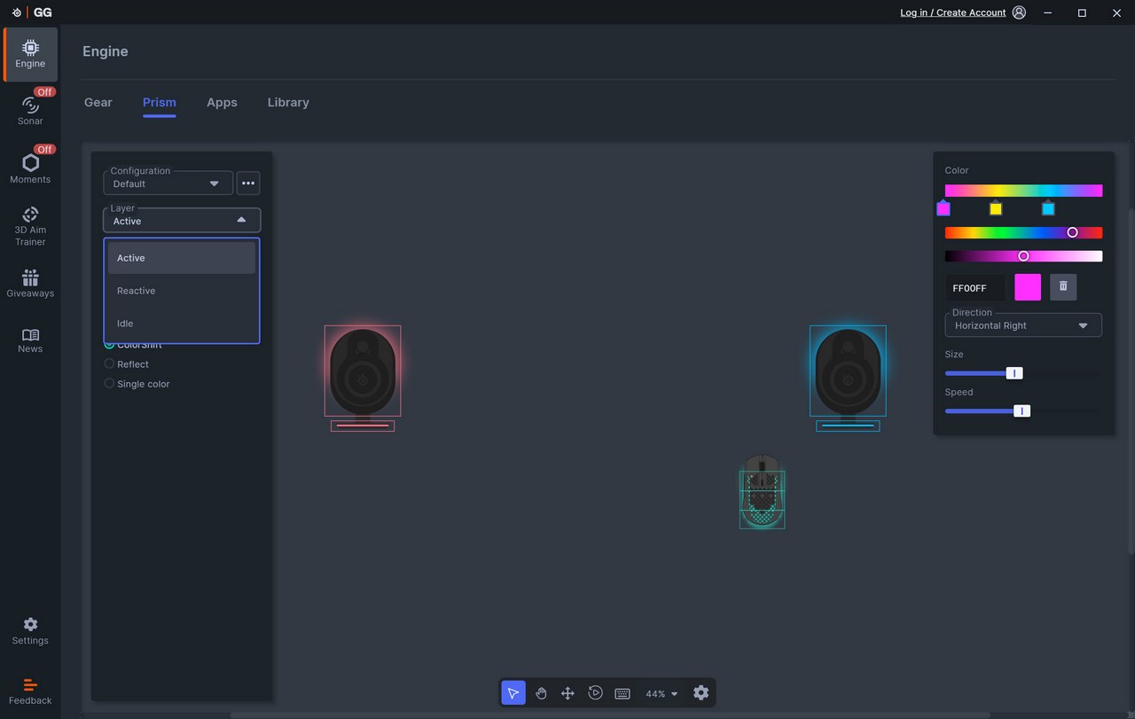Open canvas settings gear in bottom toolbar
The height and width of the screenshot is (719, 1135).
tap(701, 693)
